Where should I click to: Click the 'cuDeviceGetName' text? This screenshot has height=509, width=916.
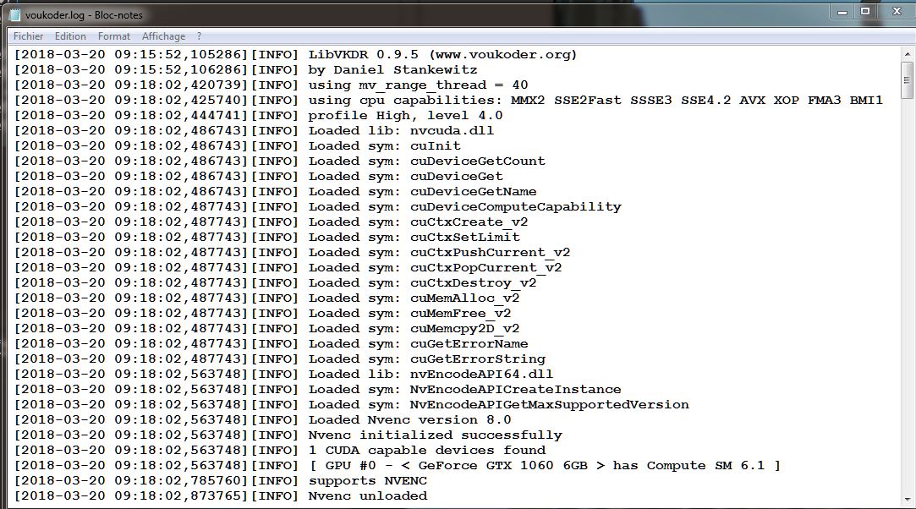coord(473,191)
